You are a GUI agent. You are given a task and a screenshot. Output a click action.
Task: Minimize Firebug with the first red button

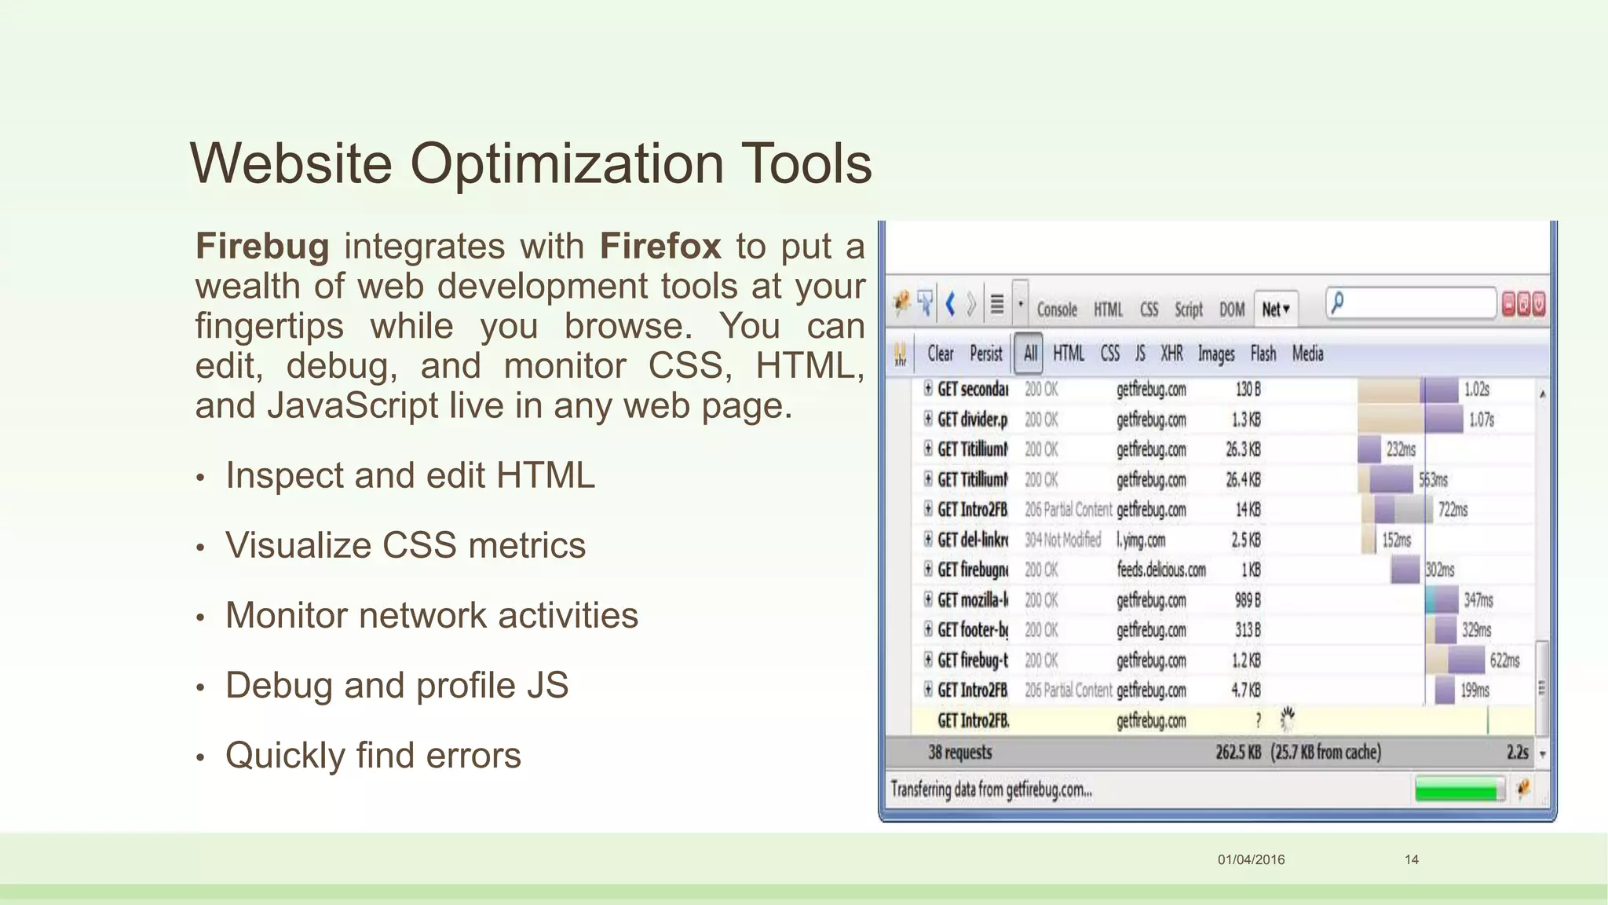click(x=1509, y=304)
